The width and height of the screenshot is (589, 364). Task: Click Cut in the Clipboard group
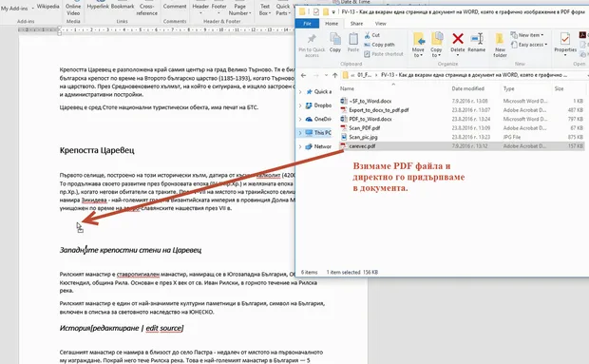pyautogui.click(x=371, y=35)
